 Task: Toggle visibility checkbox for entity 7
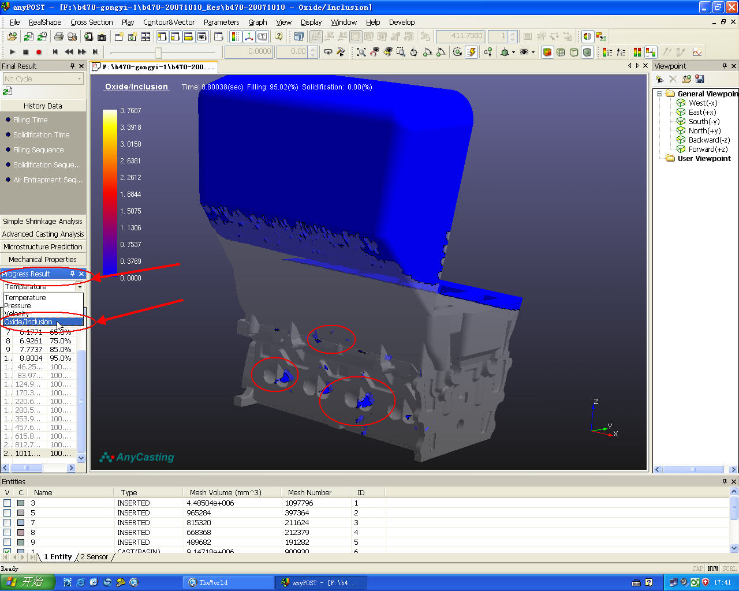pyautogui.click(x=8, y=523)
